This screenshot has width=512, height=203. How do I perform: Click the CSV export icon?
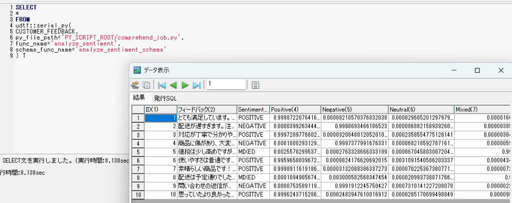click(135, 85)
